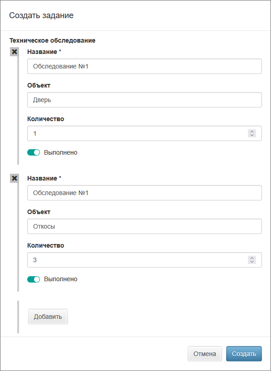Cancel the dialog with Отмена

pyautogui.click(x=205, y=354)
